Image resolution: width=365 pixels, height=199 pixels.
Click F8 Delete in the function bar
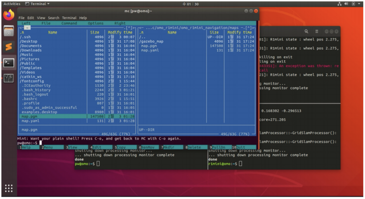click(x=196, y=147)
